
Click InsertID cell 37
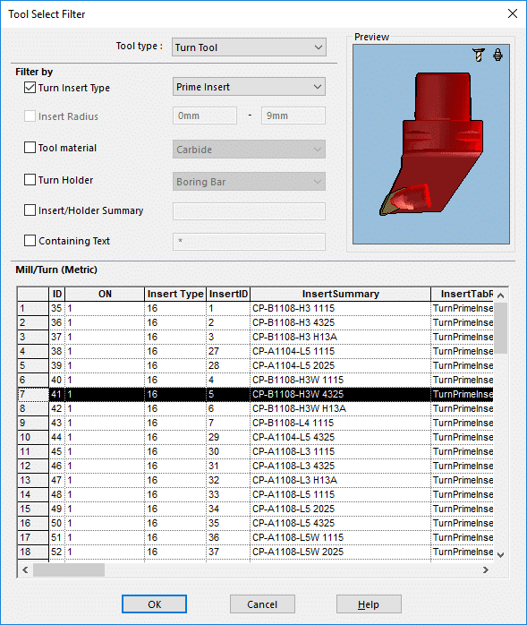click(228, 552)
